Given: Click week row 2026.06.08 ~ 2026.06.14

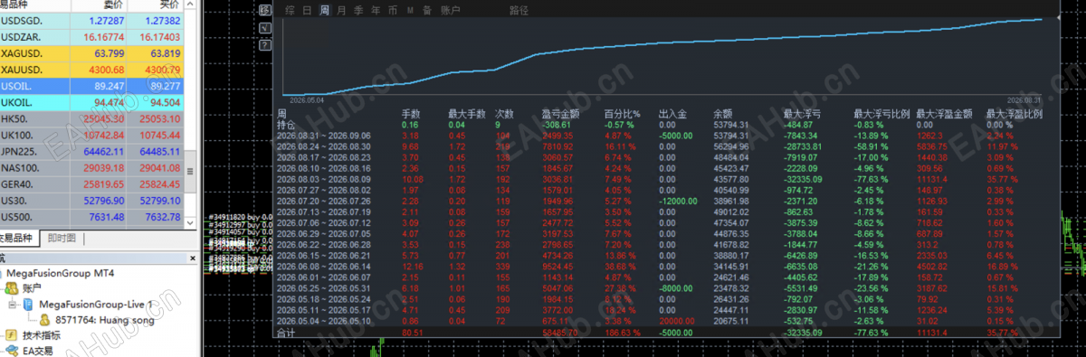Looking at the screenshot, I should click(665, 266).
